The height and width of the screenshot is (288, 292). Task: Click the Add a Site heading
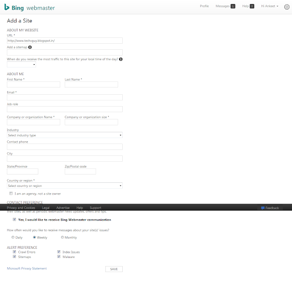coord(20,21)
